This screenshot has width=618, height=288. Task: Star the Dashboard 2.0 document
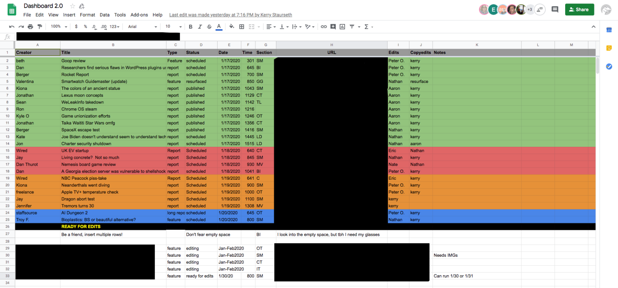point(73,6)
